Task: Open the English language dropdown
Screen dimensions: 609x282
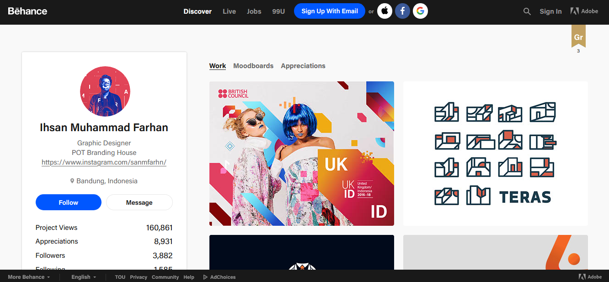Action: tap(84, 277)
